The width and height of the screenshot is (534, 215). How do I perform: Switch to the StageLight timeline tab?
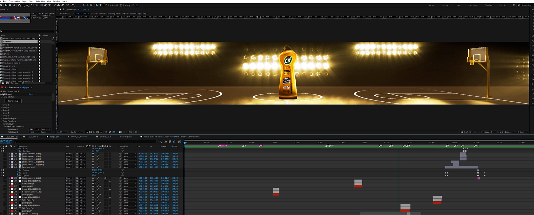coord(54,137)
